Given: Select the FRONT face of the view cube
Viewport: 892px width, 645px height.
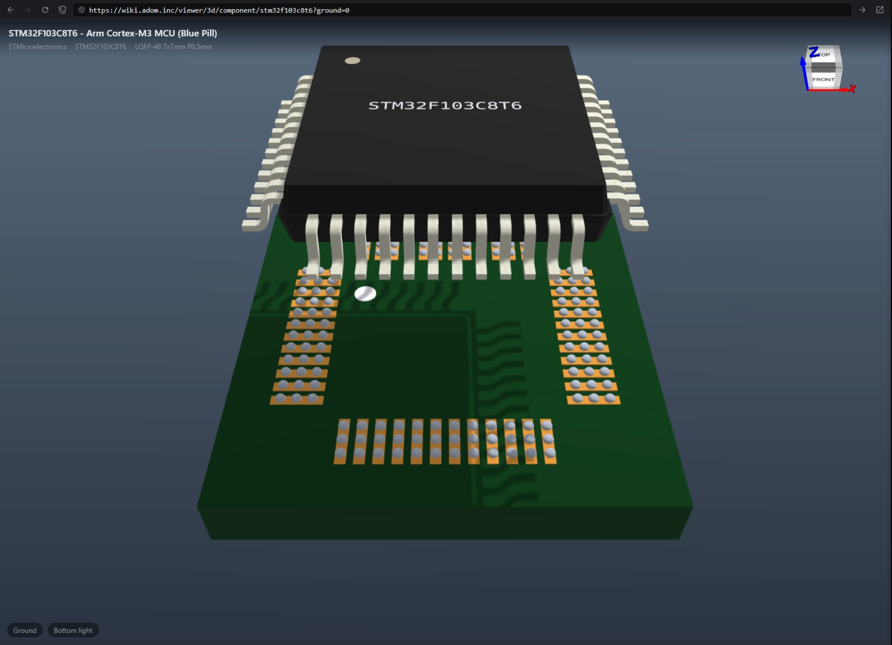Looking at the screenshot, I should [x=823, y=79].
